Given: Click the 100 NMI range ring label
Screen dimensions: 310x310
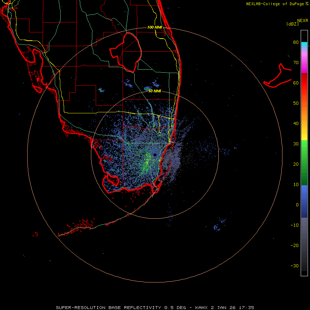Looking at the screenshot, I should pos(155,27).
